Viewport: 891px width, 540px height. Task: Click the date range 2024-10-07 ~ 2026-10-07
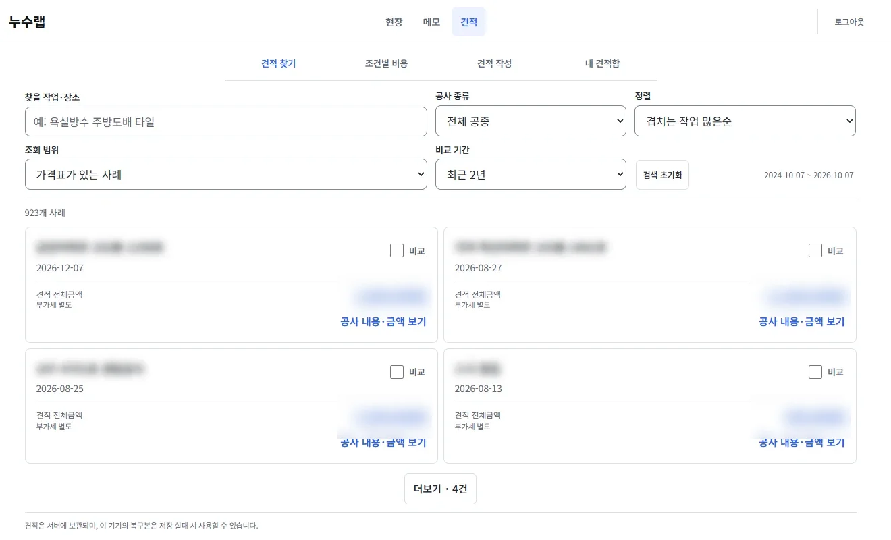click(809, 175)
